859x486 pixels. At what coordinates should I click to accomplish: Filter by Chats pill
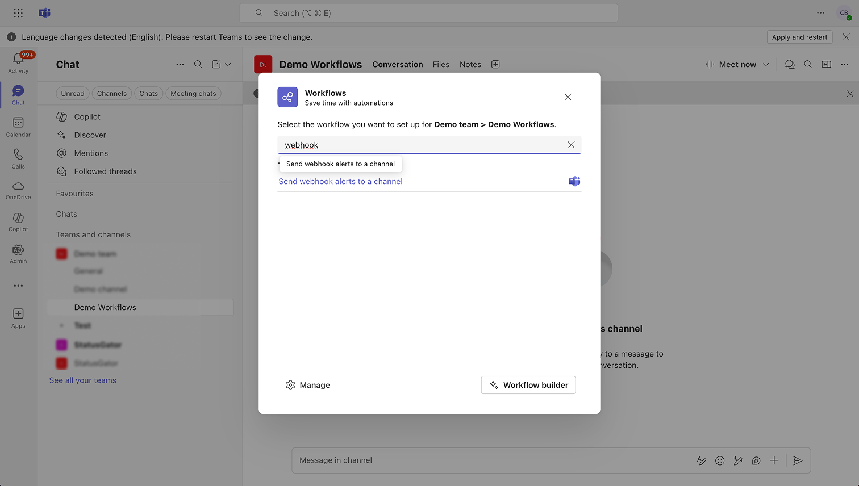pos(149,94)
